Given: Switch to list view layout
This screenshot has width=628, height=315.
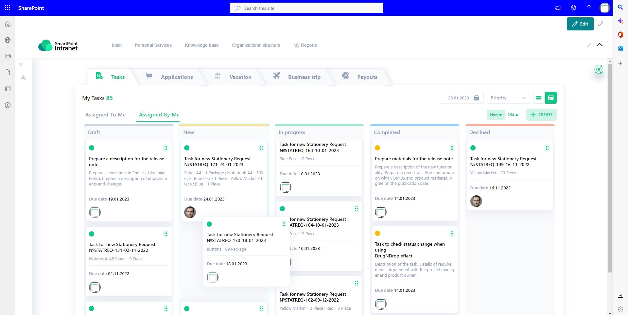Looking at the screenshot, I should pos(538,98).
